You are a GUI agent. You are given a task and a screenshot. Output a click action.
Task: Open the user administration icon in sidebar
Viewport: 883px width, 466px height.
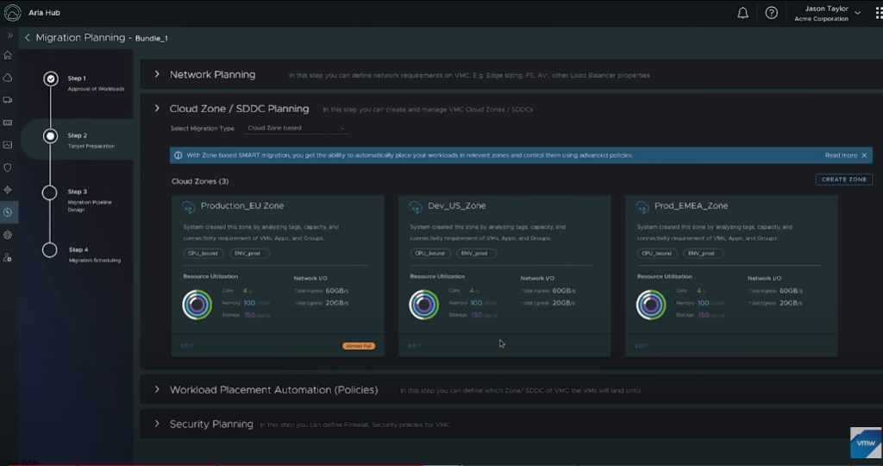tap(8, 257)
